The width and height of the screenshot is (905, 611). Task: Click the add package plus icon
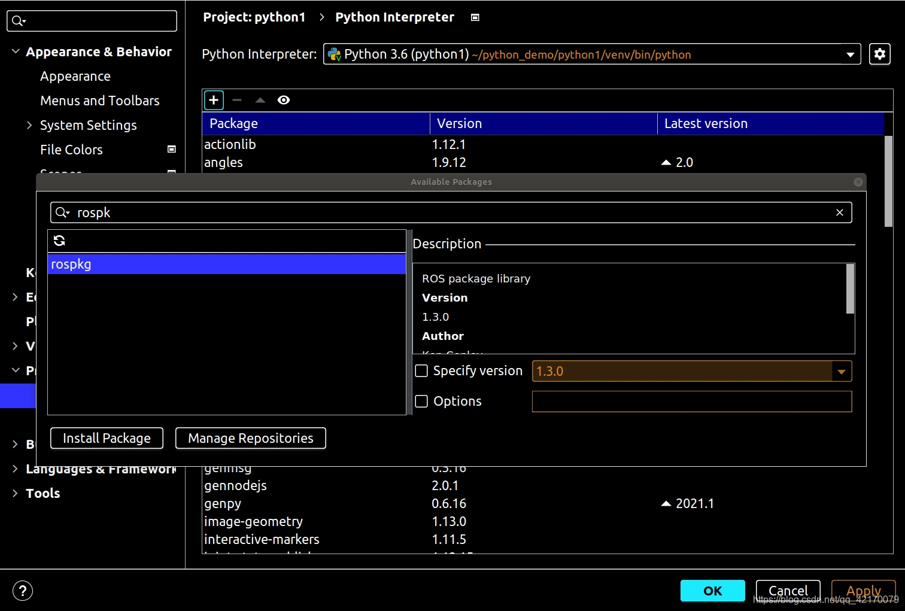[214, 100]
